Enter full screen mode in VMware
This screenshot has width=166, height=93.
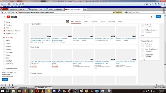(x=20, y=4)
